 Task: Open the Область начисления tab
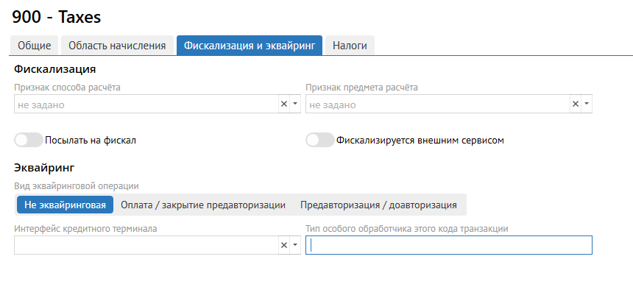(117, 46)
